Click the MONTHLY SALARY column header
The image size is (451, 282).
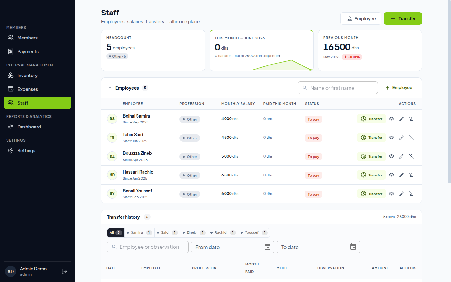tap(238, 104)
